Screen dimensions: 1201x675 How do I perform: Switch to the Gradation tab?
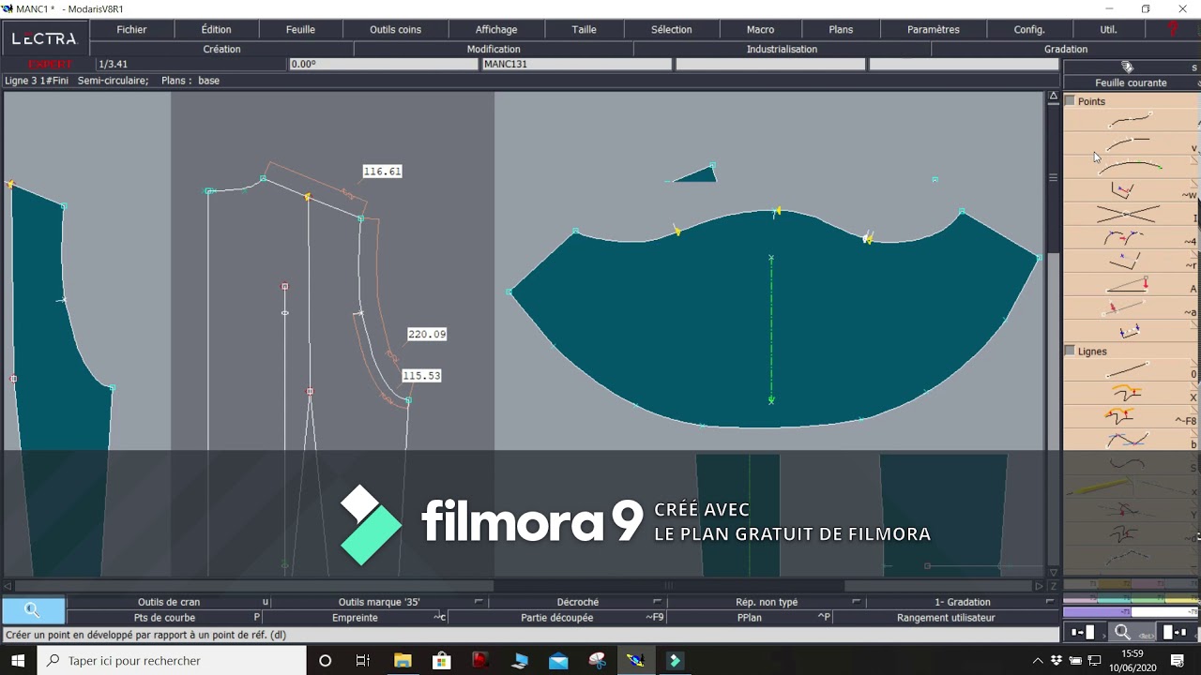(x=1066, y=49)
